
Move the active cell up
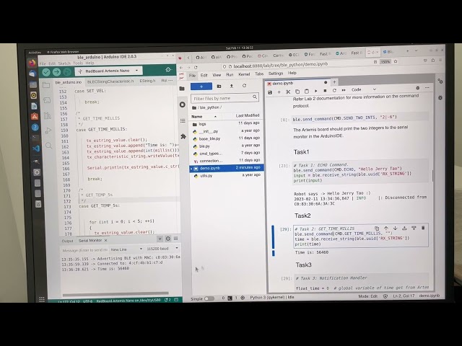(386, 228)
